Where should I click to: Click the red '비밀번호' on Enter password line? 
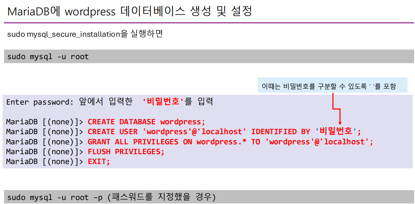click(x=164, y=102)
